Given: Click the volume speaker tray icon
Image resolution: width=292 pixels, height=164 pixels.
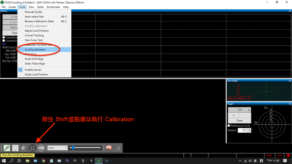Looking at the screenshot, I should pos(250,161).
